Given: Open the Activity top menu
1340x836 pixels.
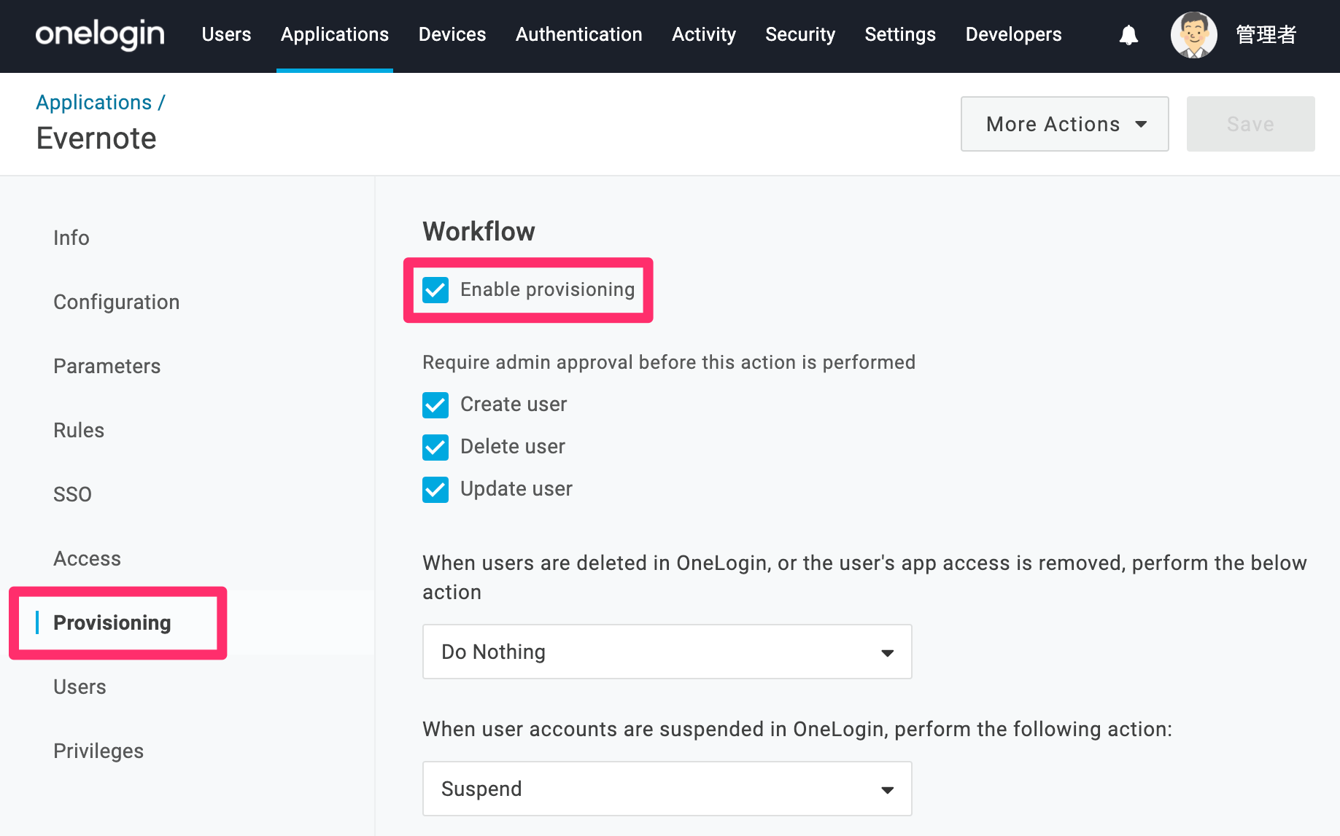Looking at the screenshot, I should point(704,34).
